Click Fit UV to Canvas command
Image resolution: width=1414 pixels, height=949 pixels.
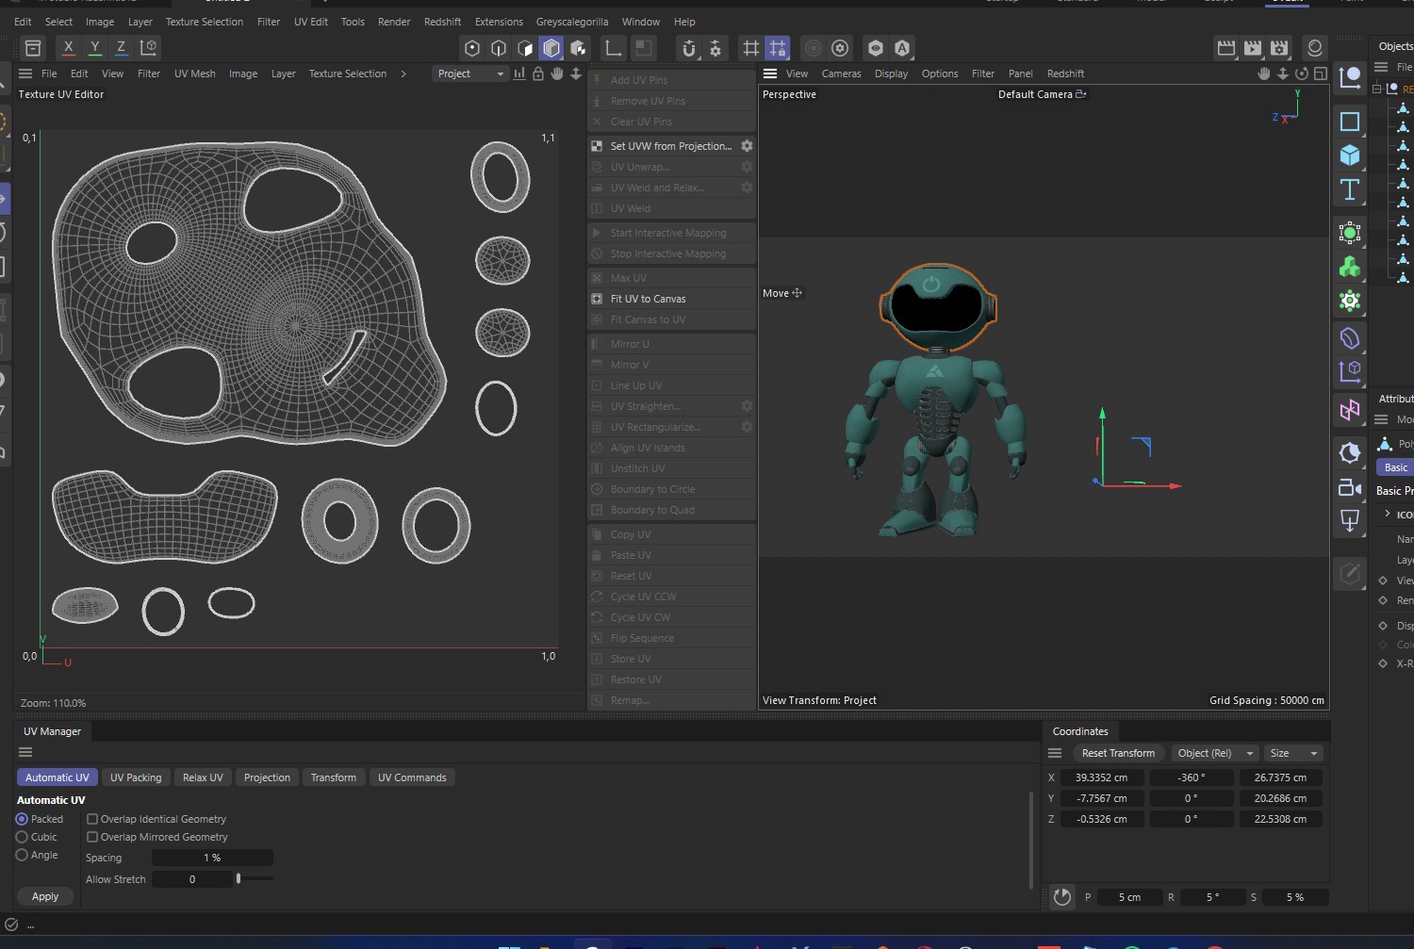(x=671, y=299)
